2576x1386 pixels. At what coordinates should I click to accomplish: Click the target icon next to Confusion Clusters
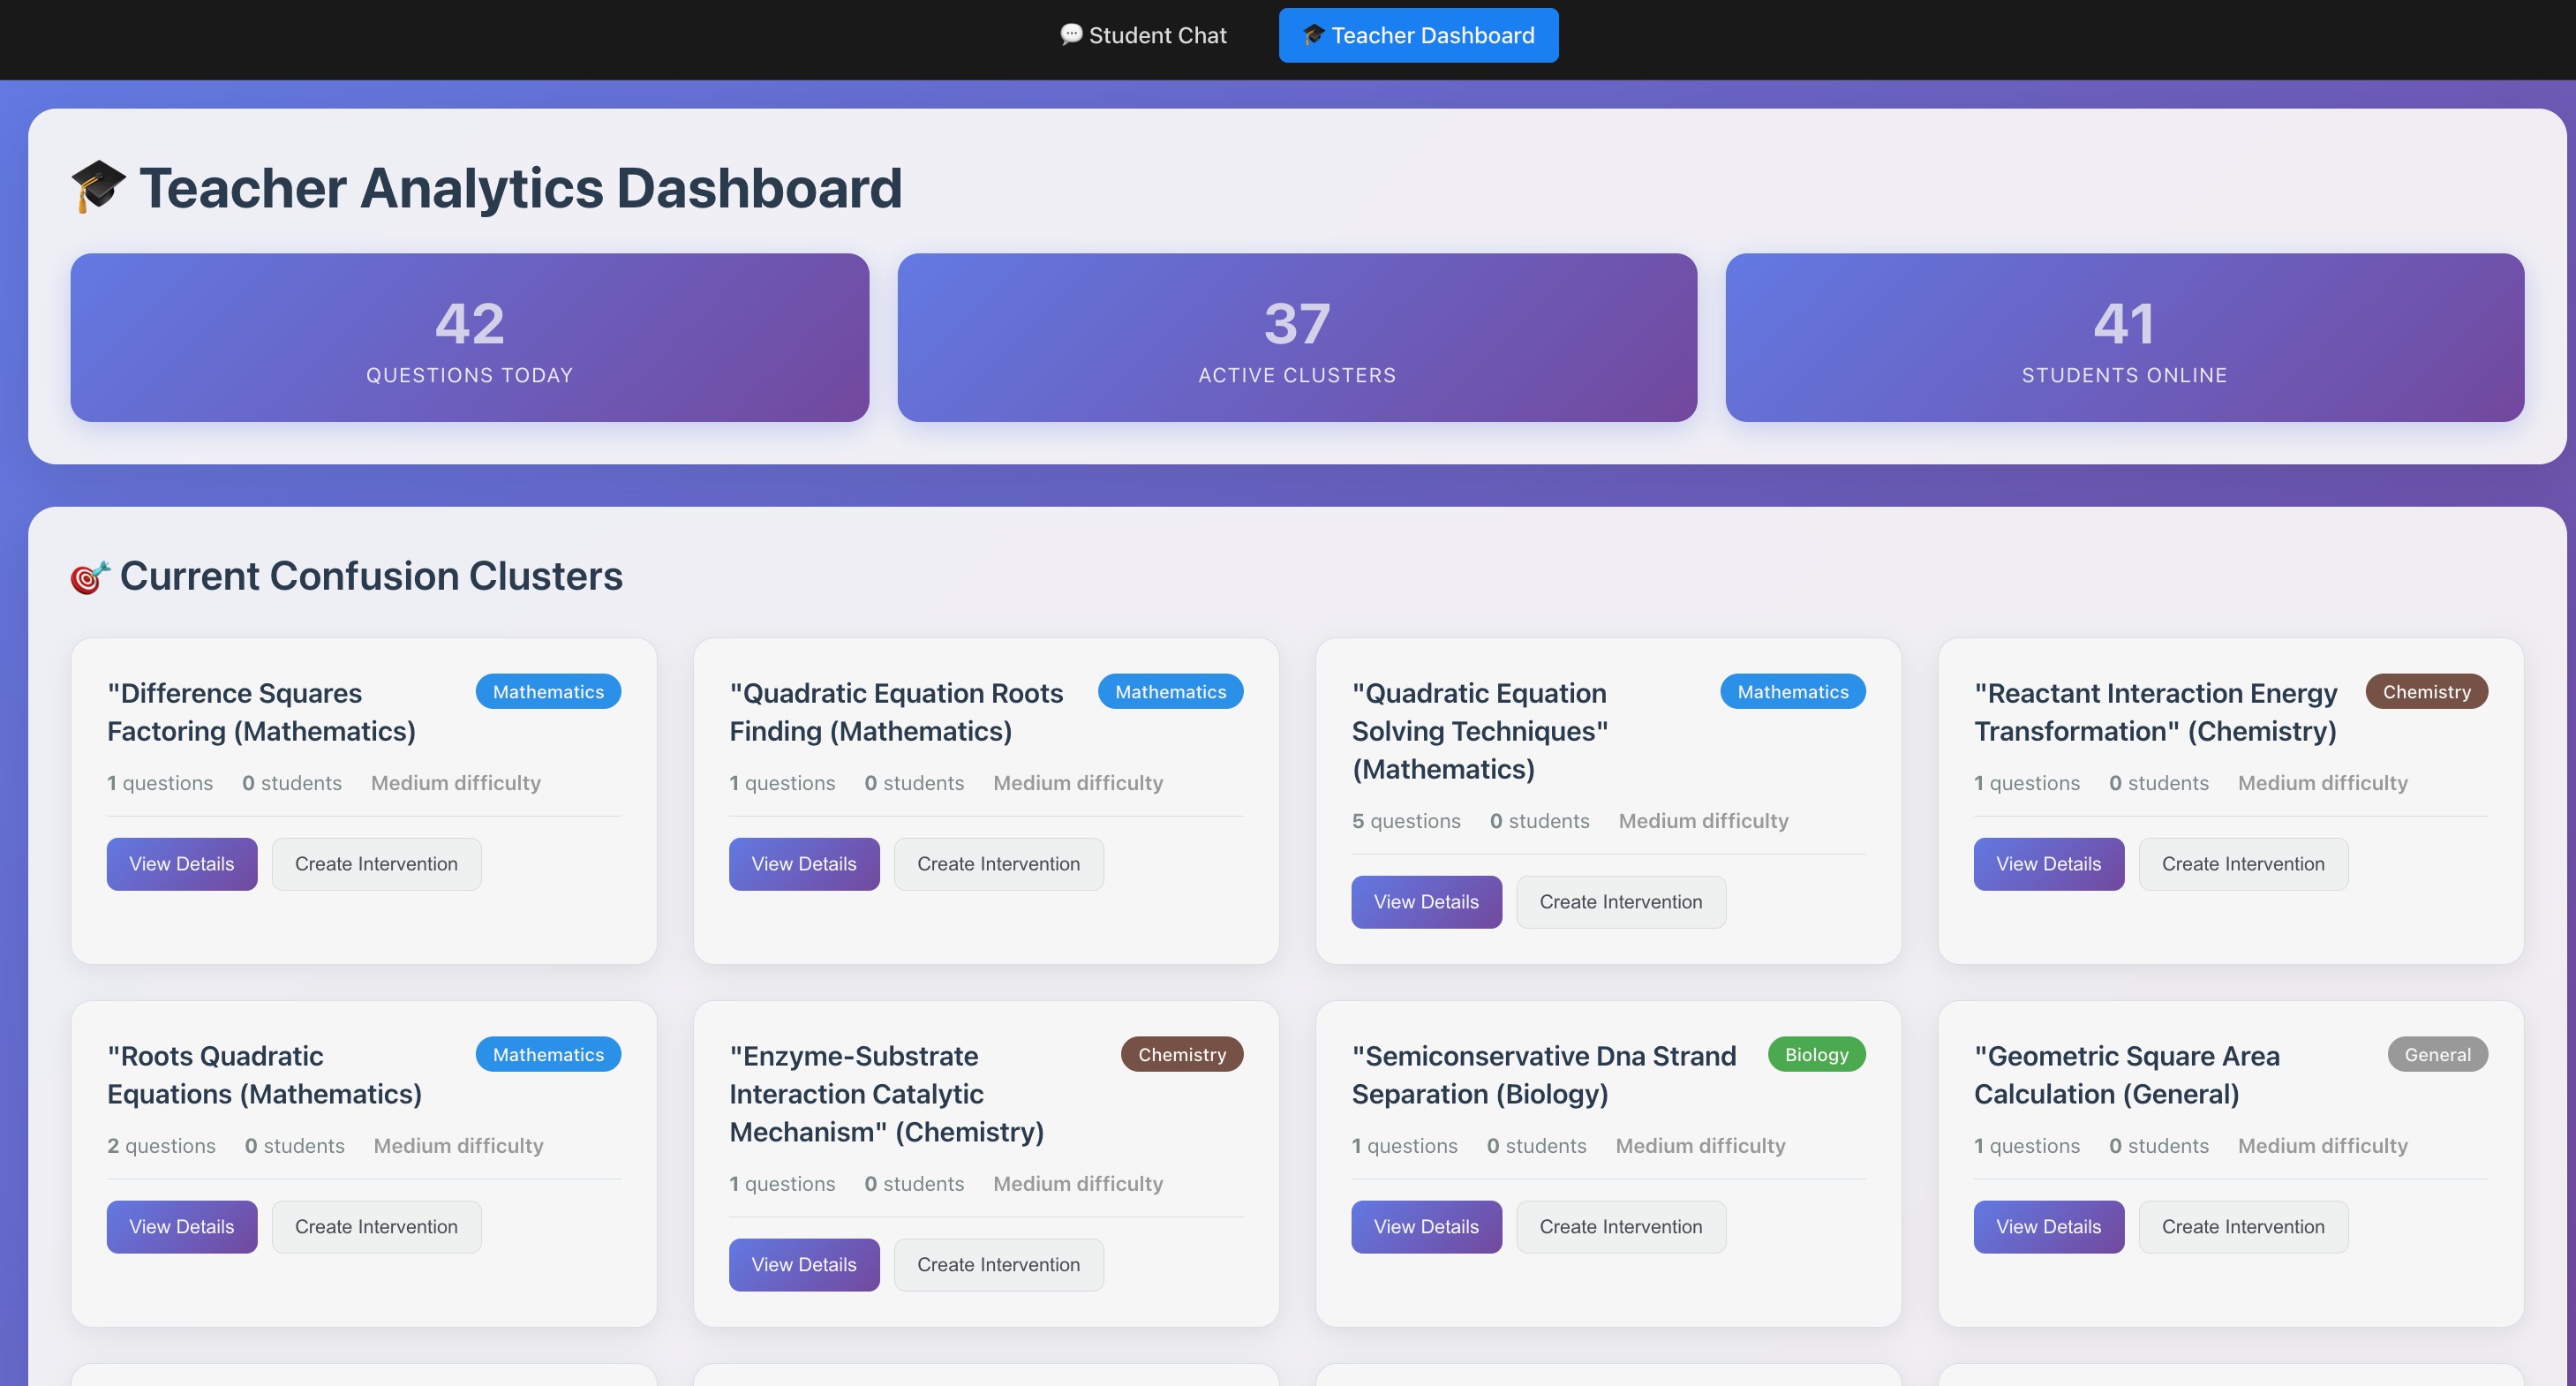click(89, 577)
